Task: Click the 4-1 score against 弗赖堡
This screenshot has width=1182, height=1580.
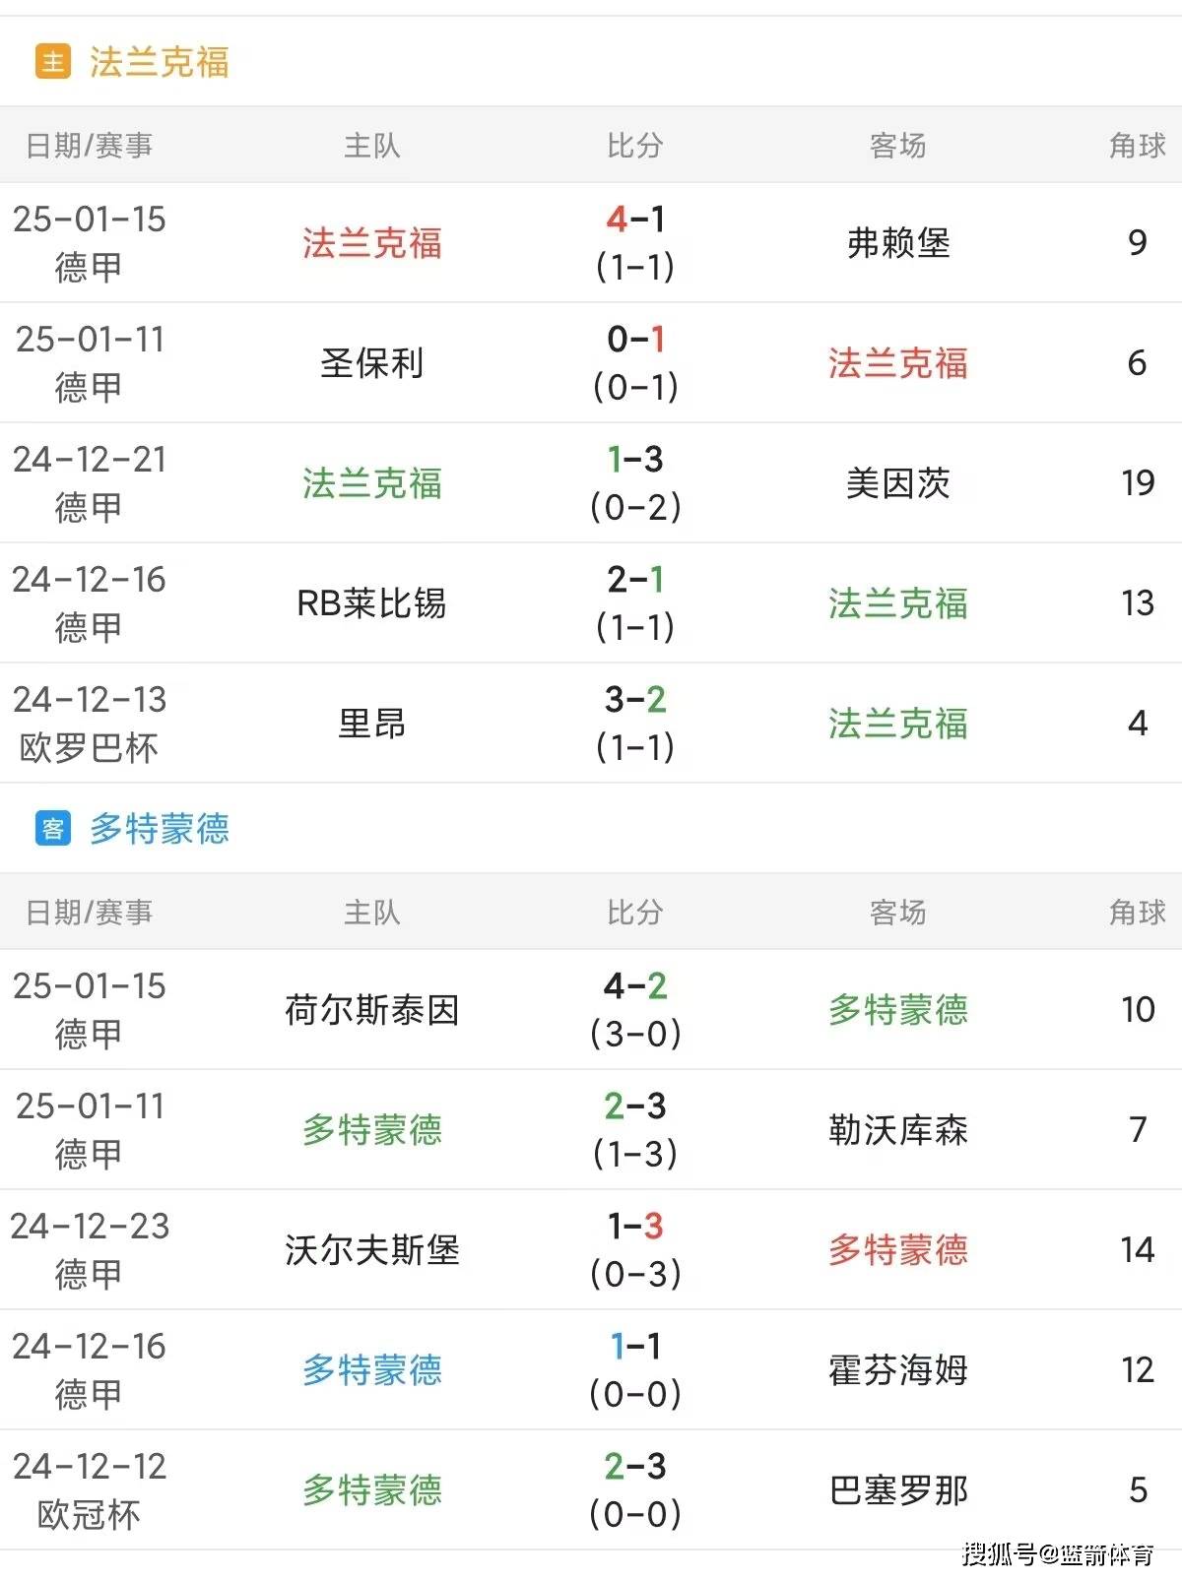Action: tap(635, 220)
